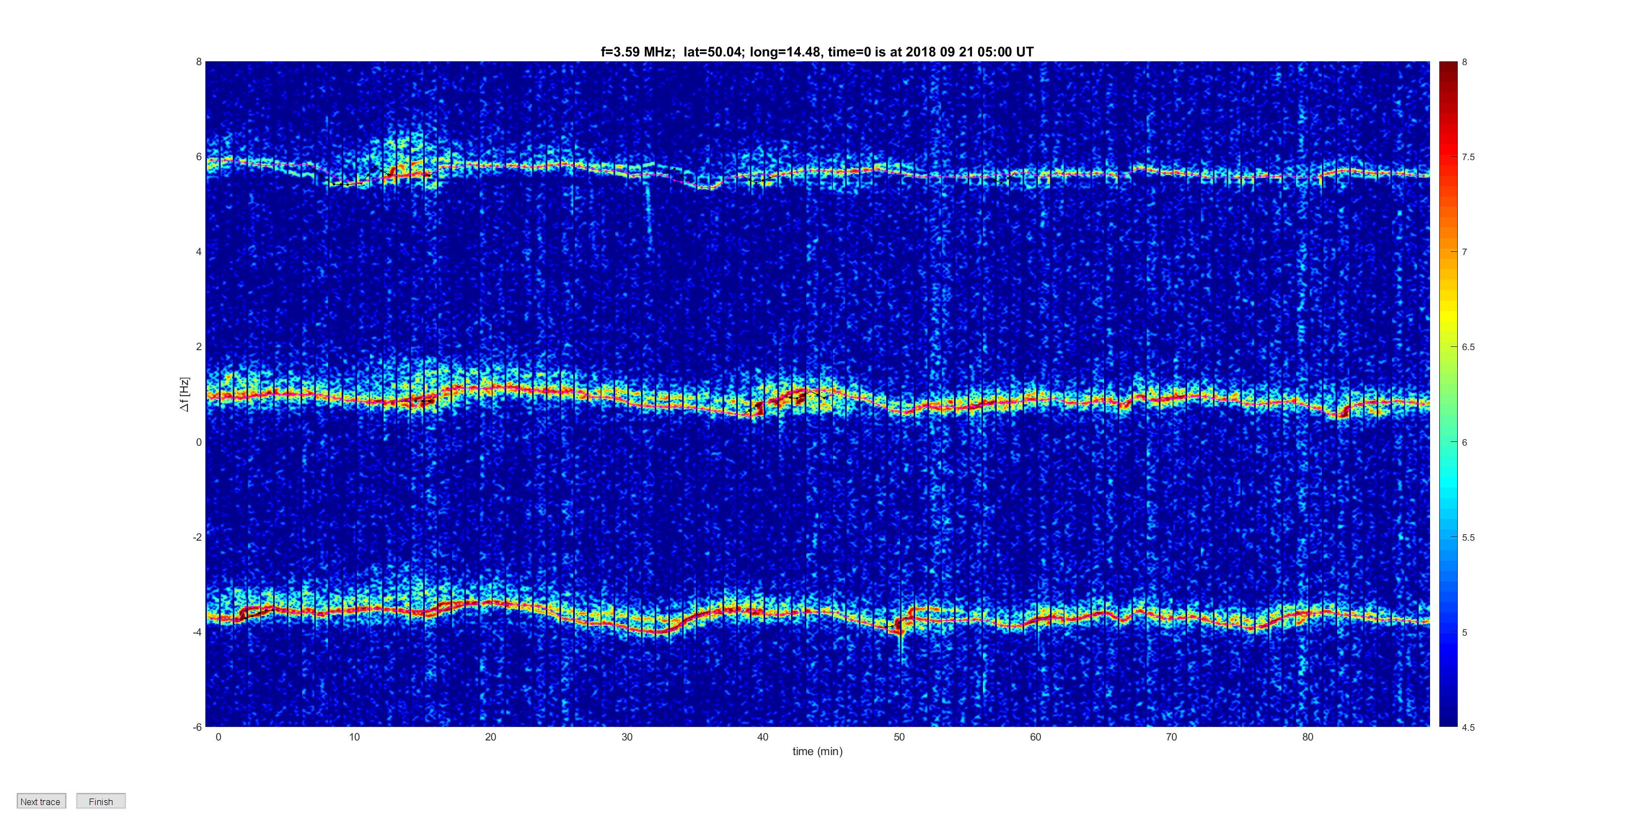Click y-axis tick label -4

click(197, 632)
